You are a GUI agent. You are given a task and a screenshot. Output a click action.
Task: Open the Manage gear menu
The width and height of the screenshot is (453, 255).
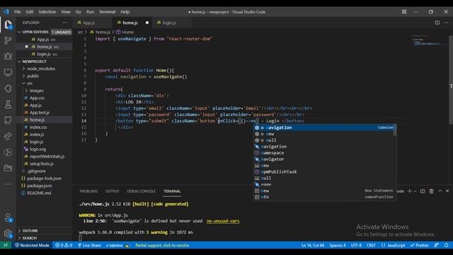click(x=8, y=234)
